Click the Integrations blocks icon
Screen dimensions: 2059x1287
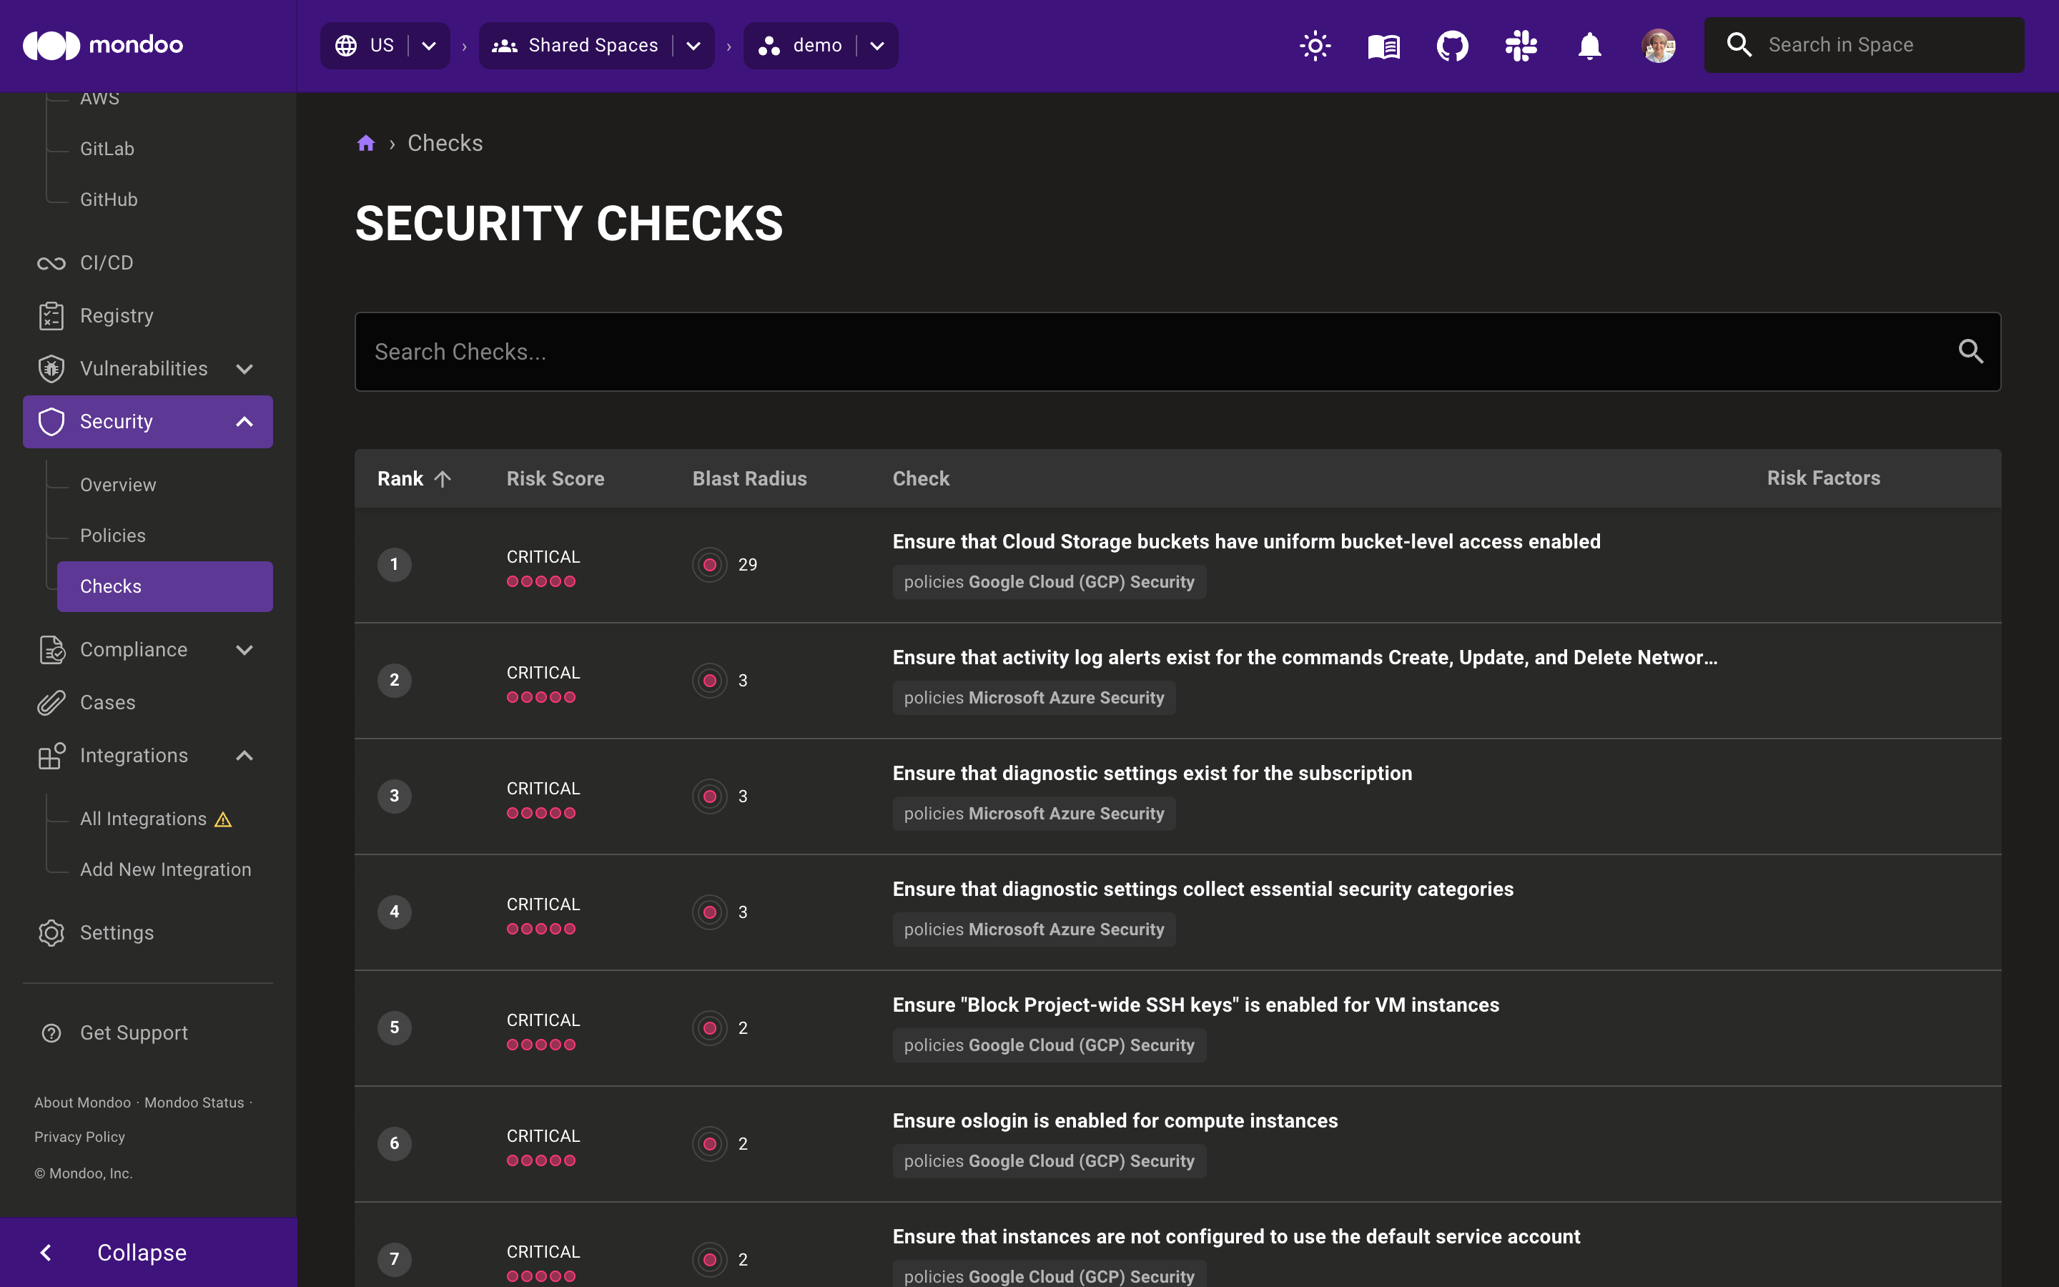point(51,755)
